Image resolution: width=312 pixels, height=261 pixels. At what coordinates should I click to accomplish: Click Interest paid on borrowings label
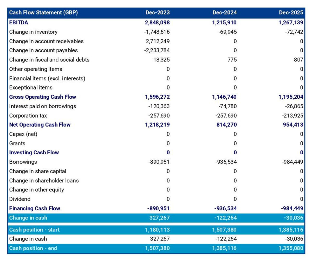click(x=43, y=106)
